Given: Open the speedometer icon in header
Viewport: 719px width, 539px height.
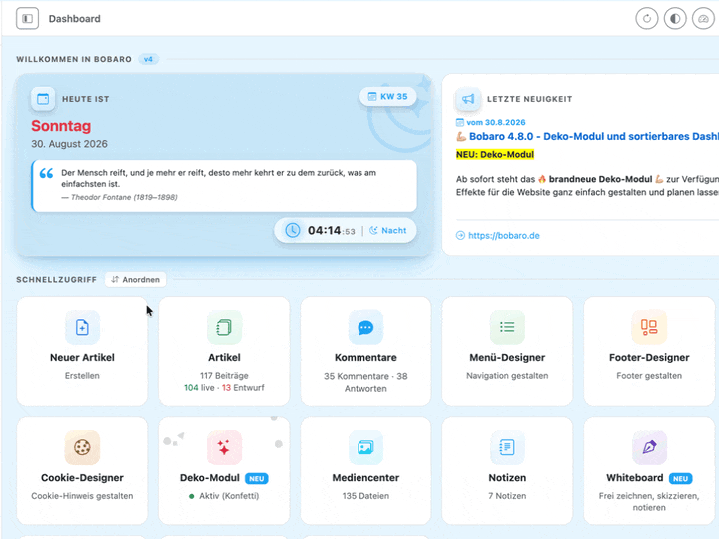Looking at the screenshot, I should coord(703,19).
